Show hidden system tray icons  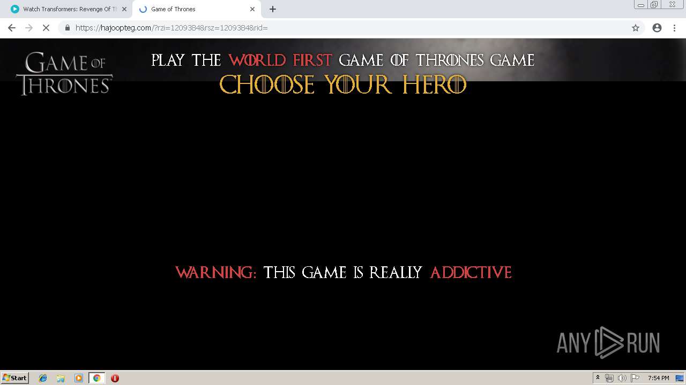tap(598, 378)
